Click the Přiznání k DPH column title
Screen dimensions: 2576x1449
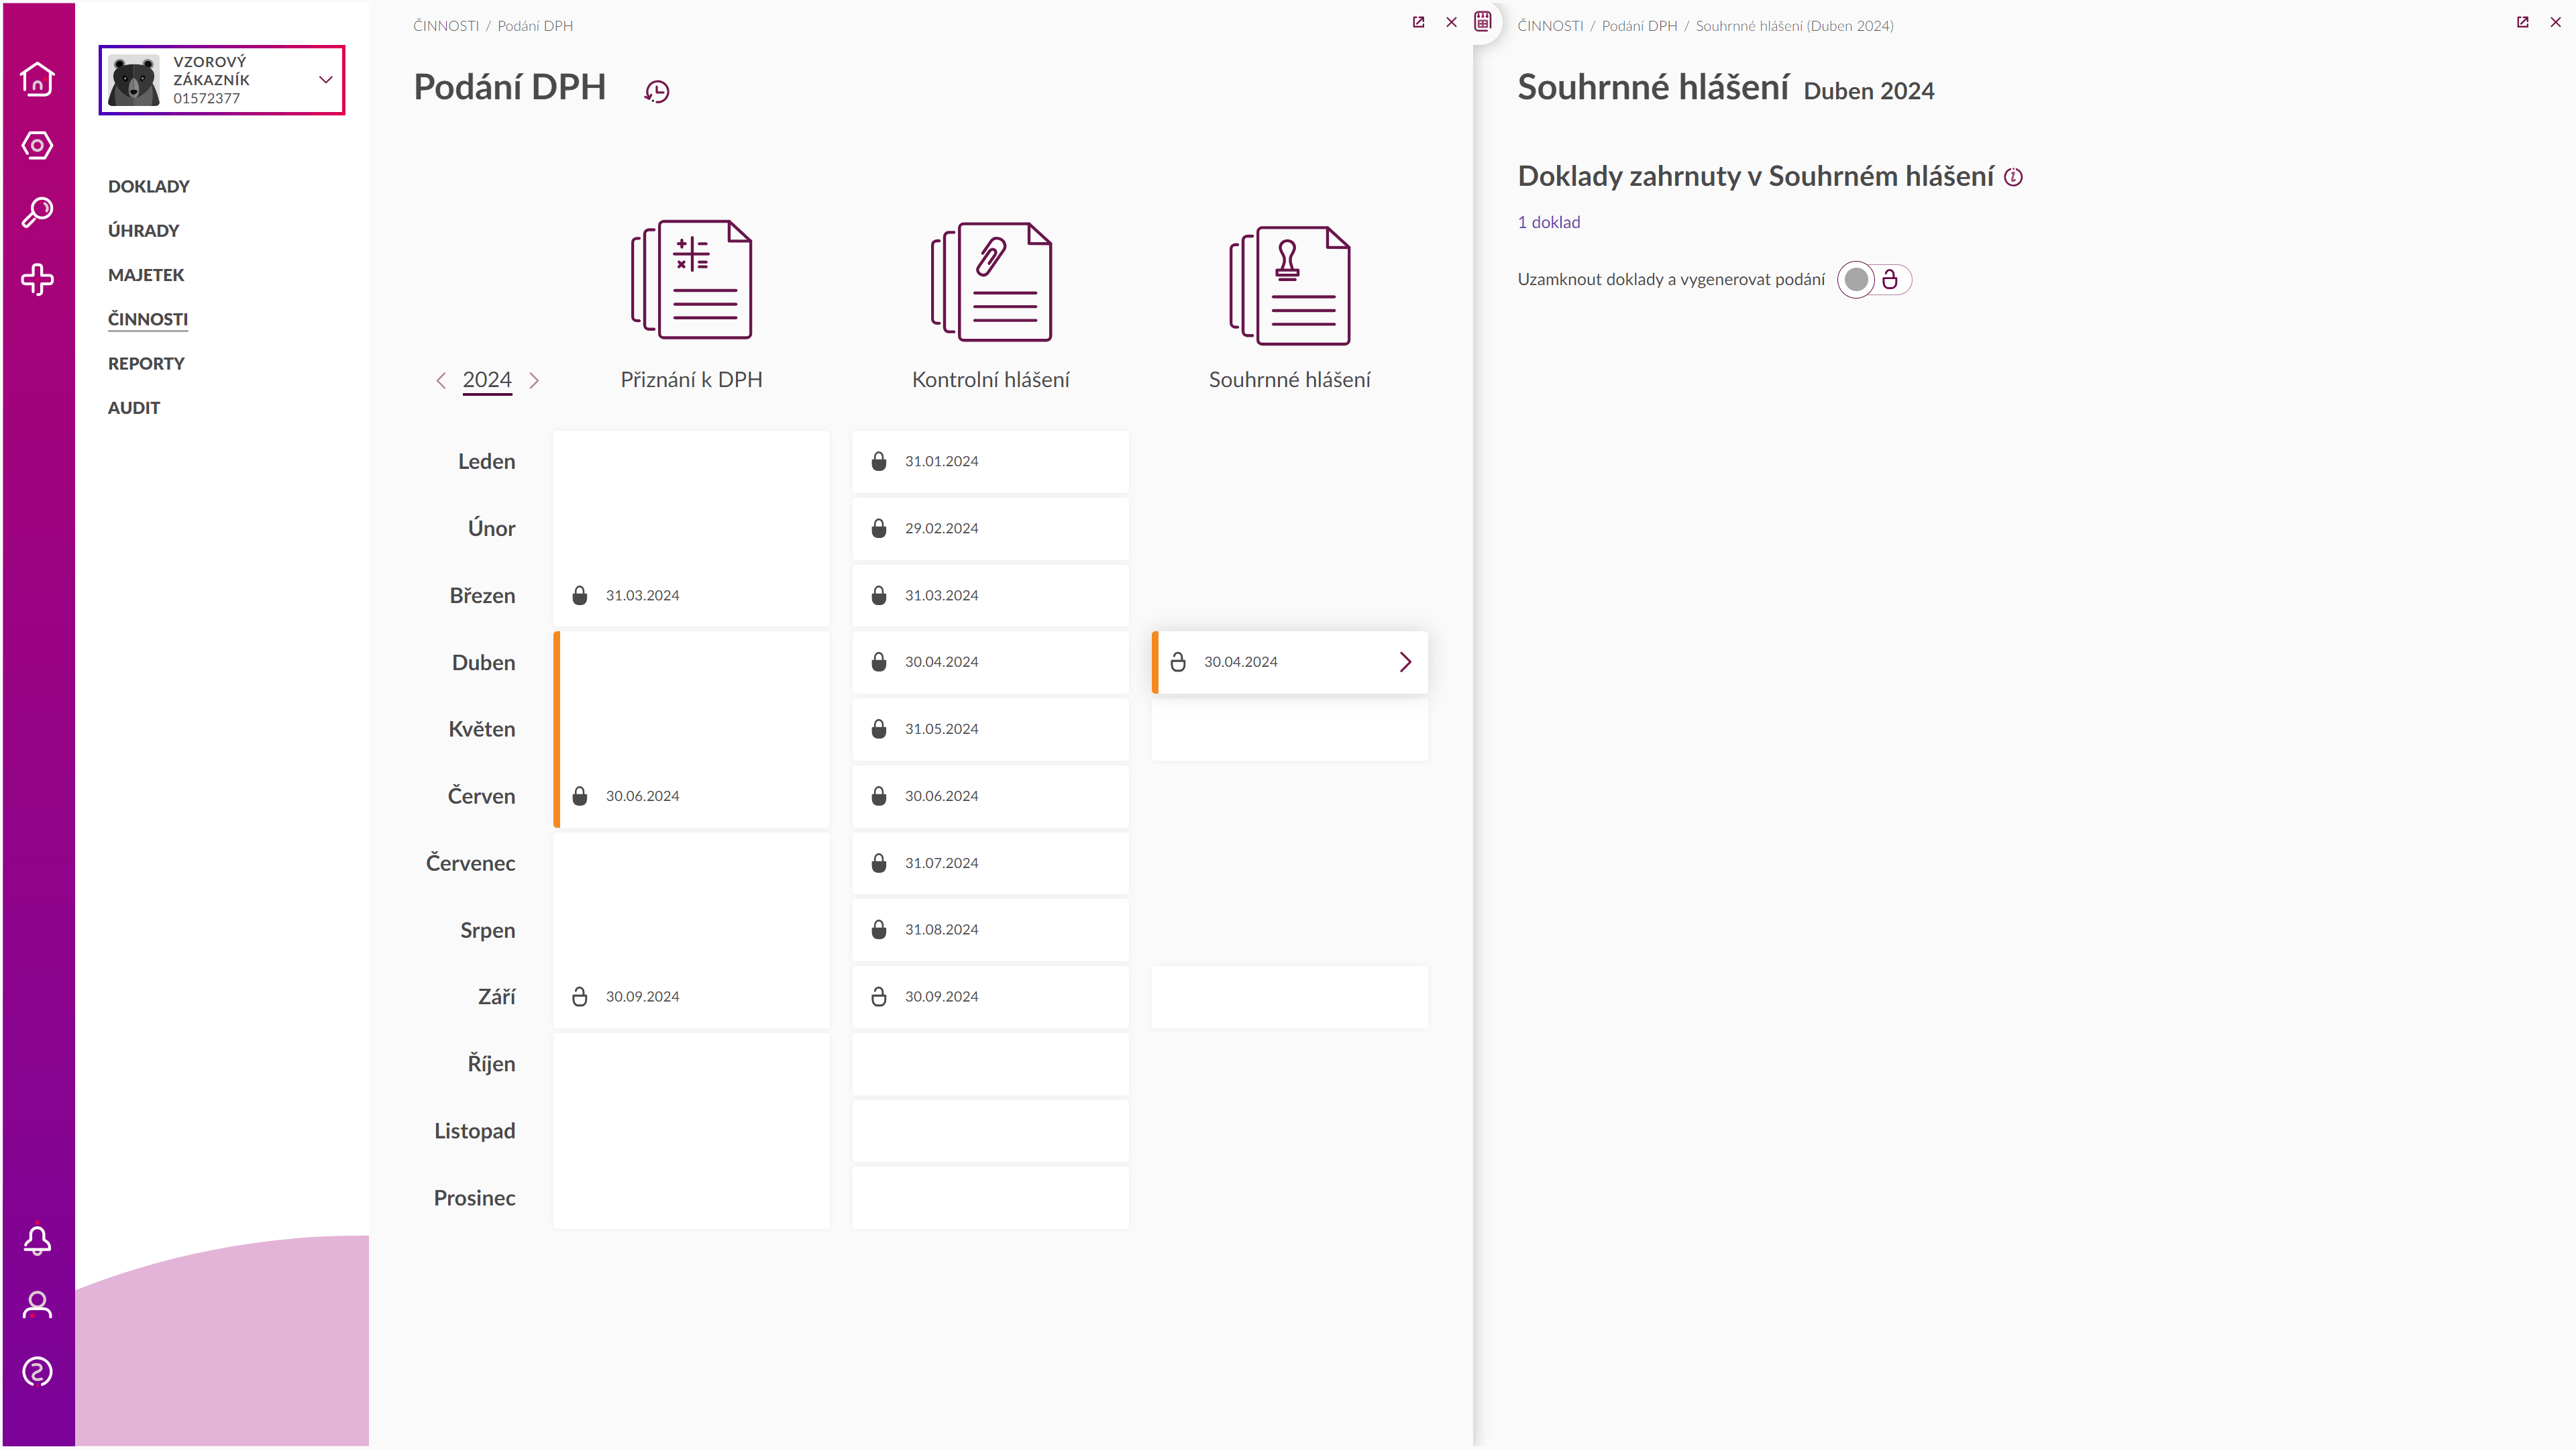[691, 380]
